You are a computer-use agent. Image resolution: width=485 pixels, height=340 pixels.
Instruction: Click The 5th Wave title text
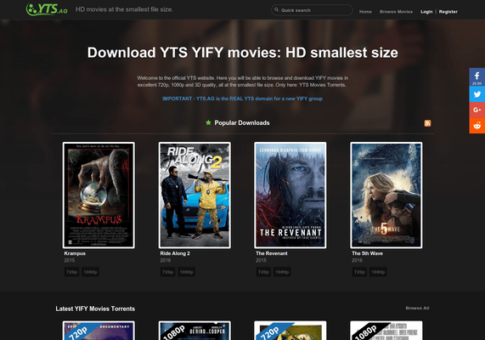(367, 253)
